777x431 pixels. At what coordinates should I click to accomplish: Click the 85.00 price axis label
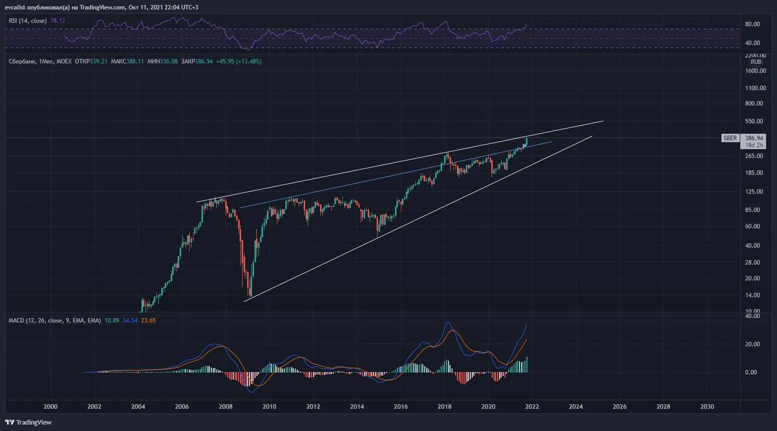click(x=753, y=210)
